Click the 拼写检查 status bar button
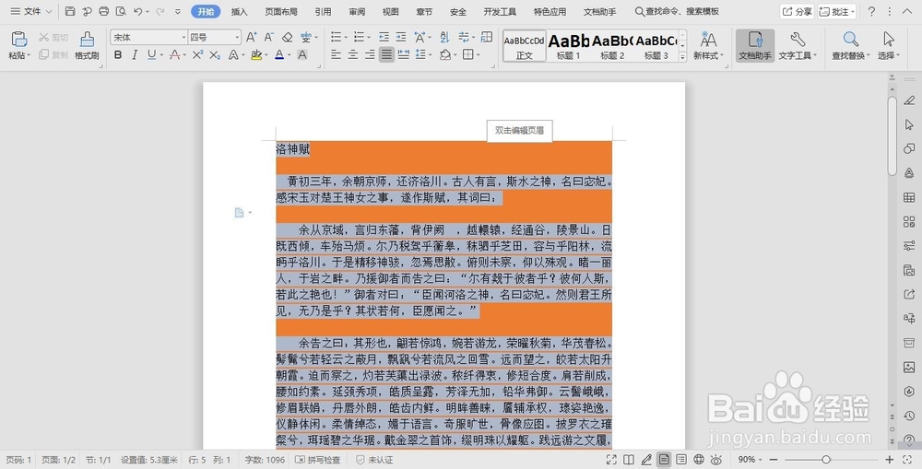The image size is (922, 469). point(318,460)
